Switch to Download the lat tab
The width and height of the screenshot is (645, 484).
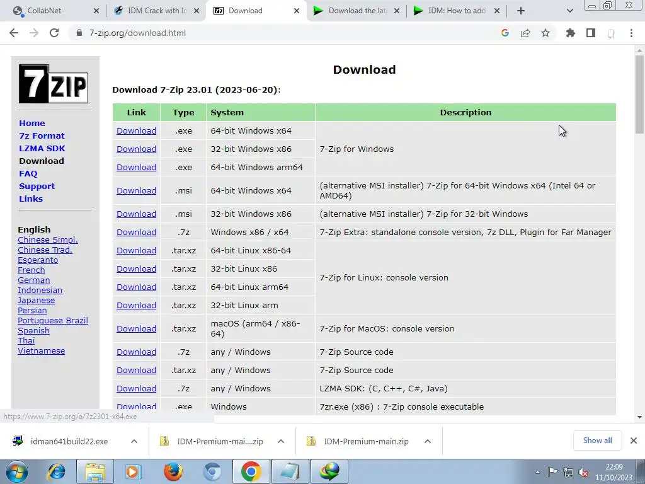click(x=357, y=11)
